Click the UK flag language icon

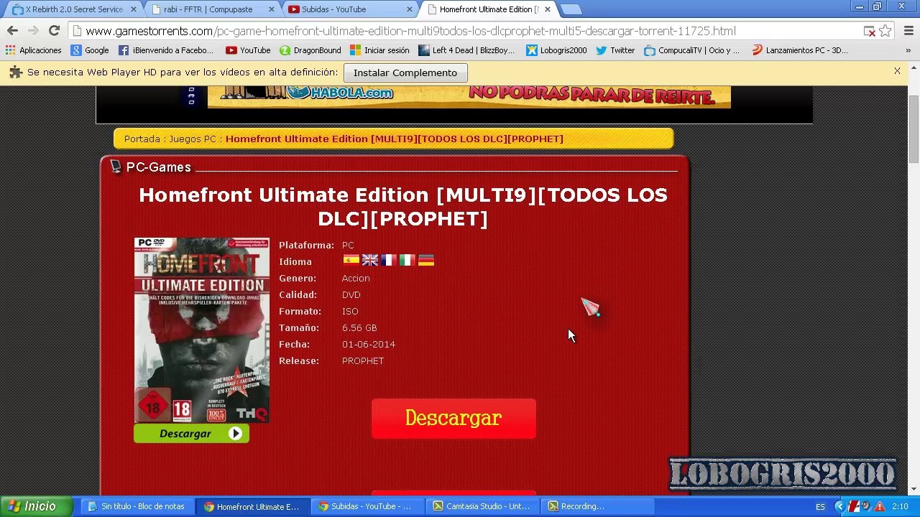pyautogui.click(x=369, y=260)
